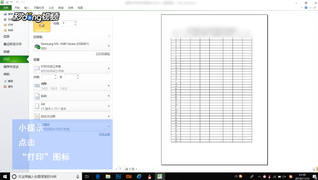Click the Cortana search box

tap(46, 176)
